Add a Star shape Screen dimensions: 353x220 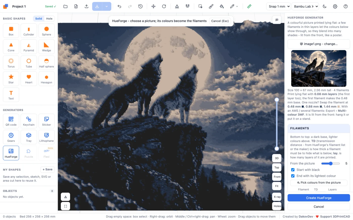coord(11,79)
